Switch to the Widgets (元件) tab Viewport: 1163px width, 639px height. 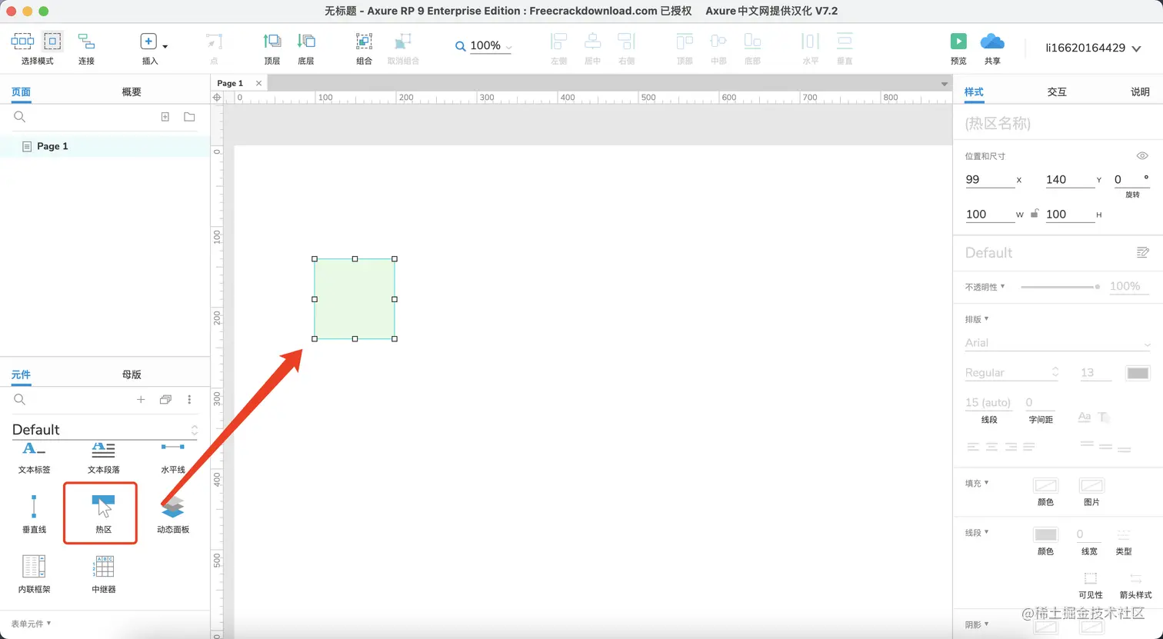point(21,374)
